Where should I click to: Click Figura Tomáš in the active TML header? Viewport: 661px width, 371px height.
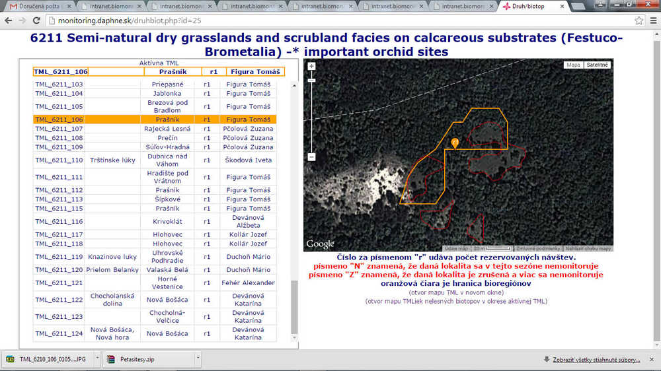tap(255, 71)
